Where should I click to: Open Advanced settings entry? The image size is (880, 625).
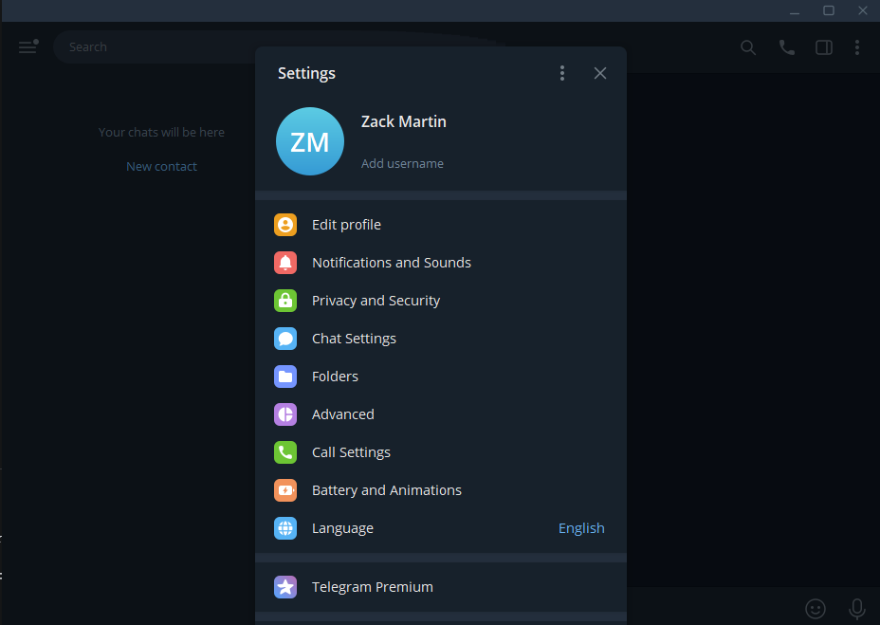coord(441,414)
